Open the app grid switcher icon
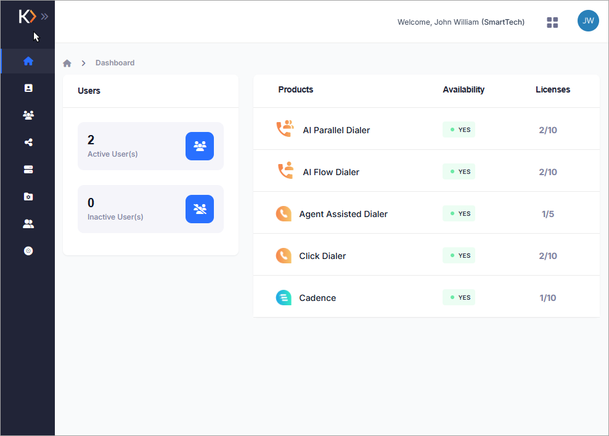The width and height of the screenshot is (609, 436). pyautogui.click(x=552, y=23)
